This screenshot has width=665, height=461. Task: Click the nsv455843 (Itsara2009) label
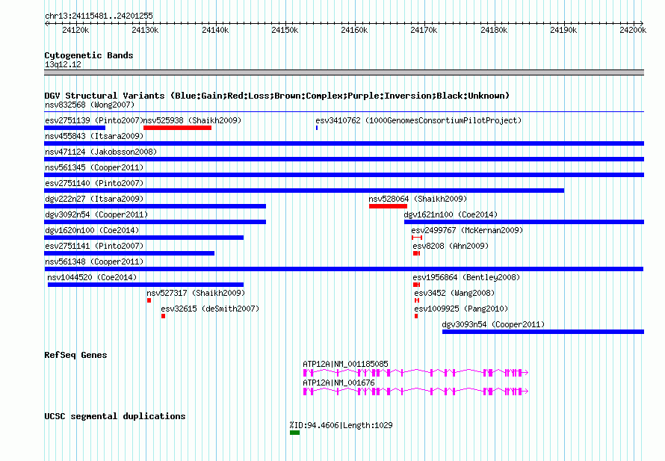pyautogui.click(x=94, y=136)
